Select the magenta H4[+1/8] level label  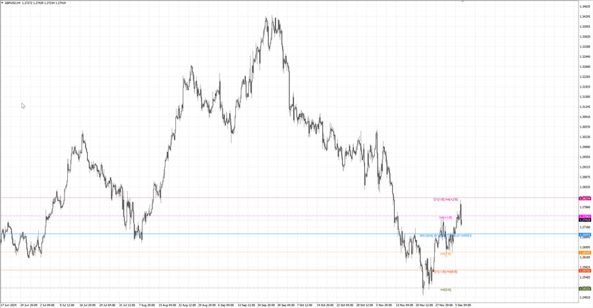(x=445, y=217)
